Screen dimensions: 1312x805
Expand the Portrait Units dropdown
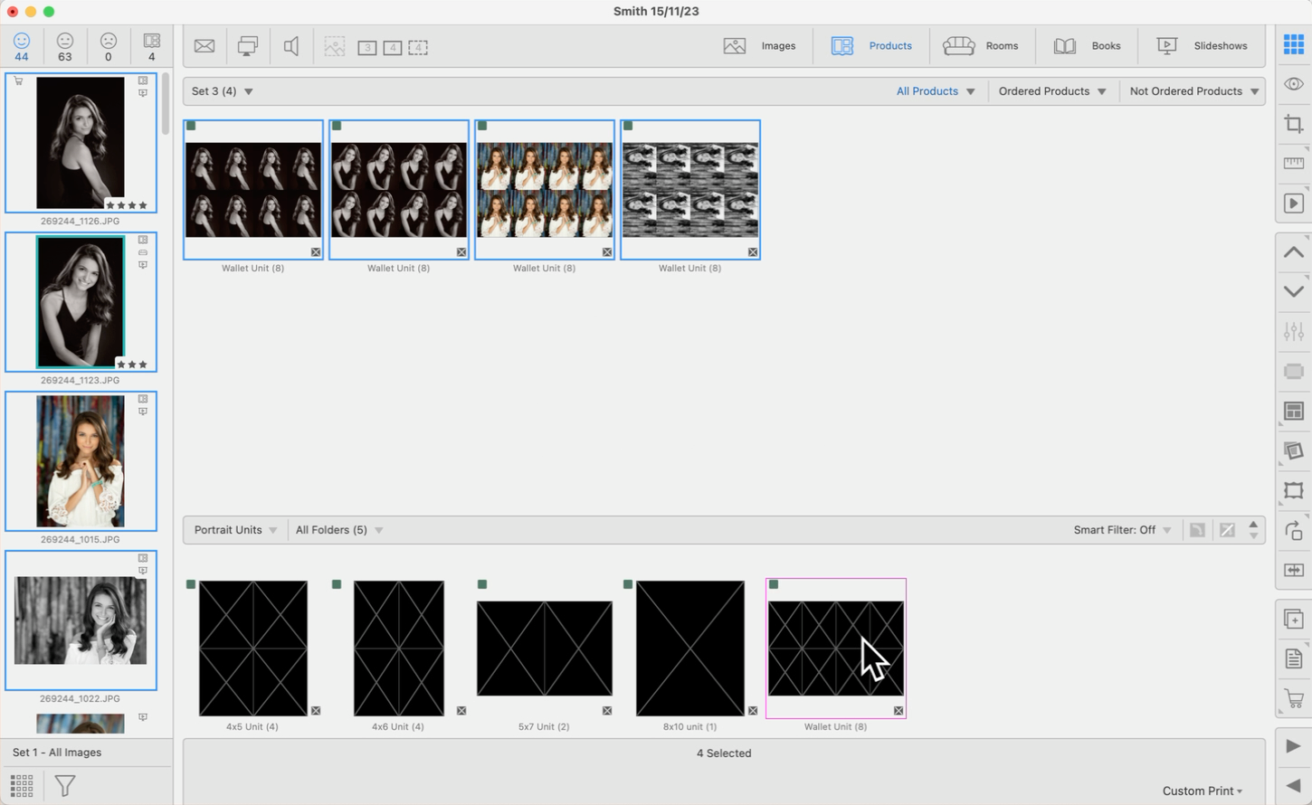(235, 530)
